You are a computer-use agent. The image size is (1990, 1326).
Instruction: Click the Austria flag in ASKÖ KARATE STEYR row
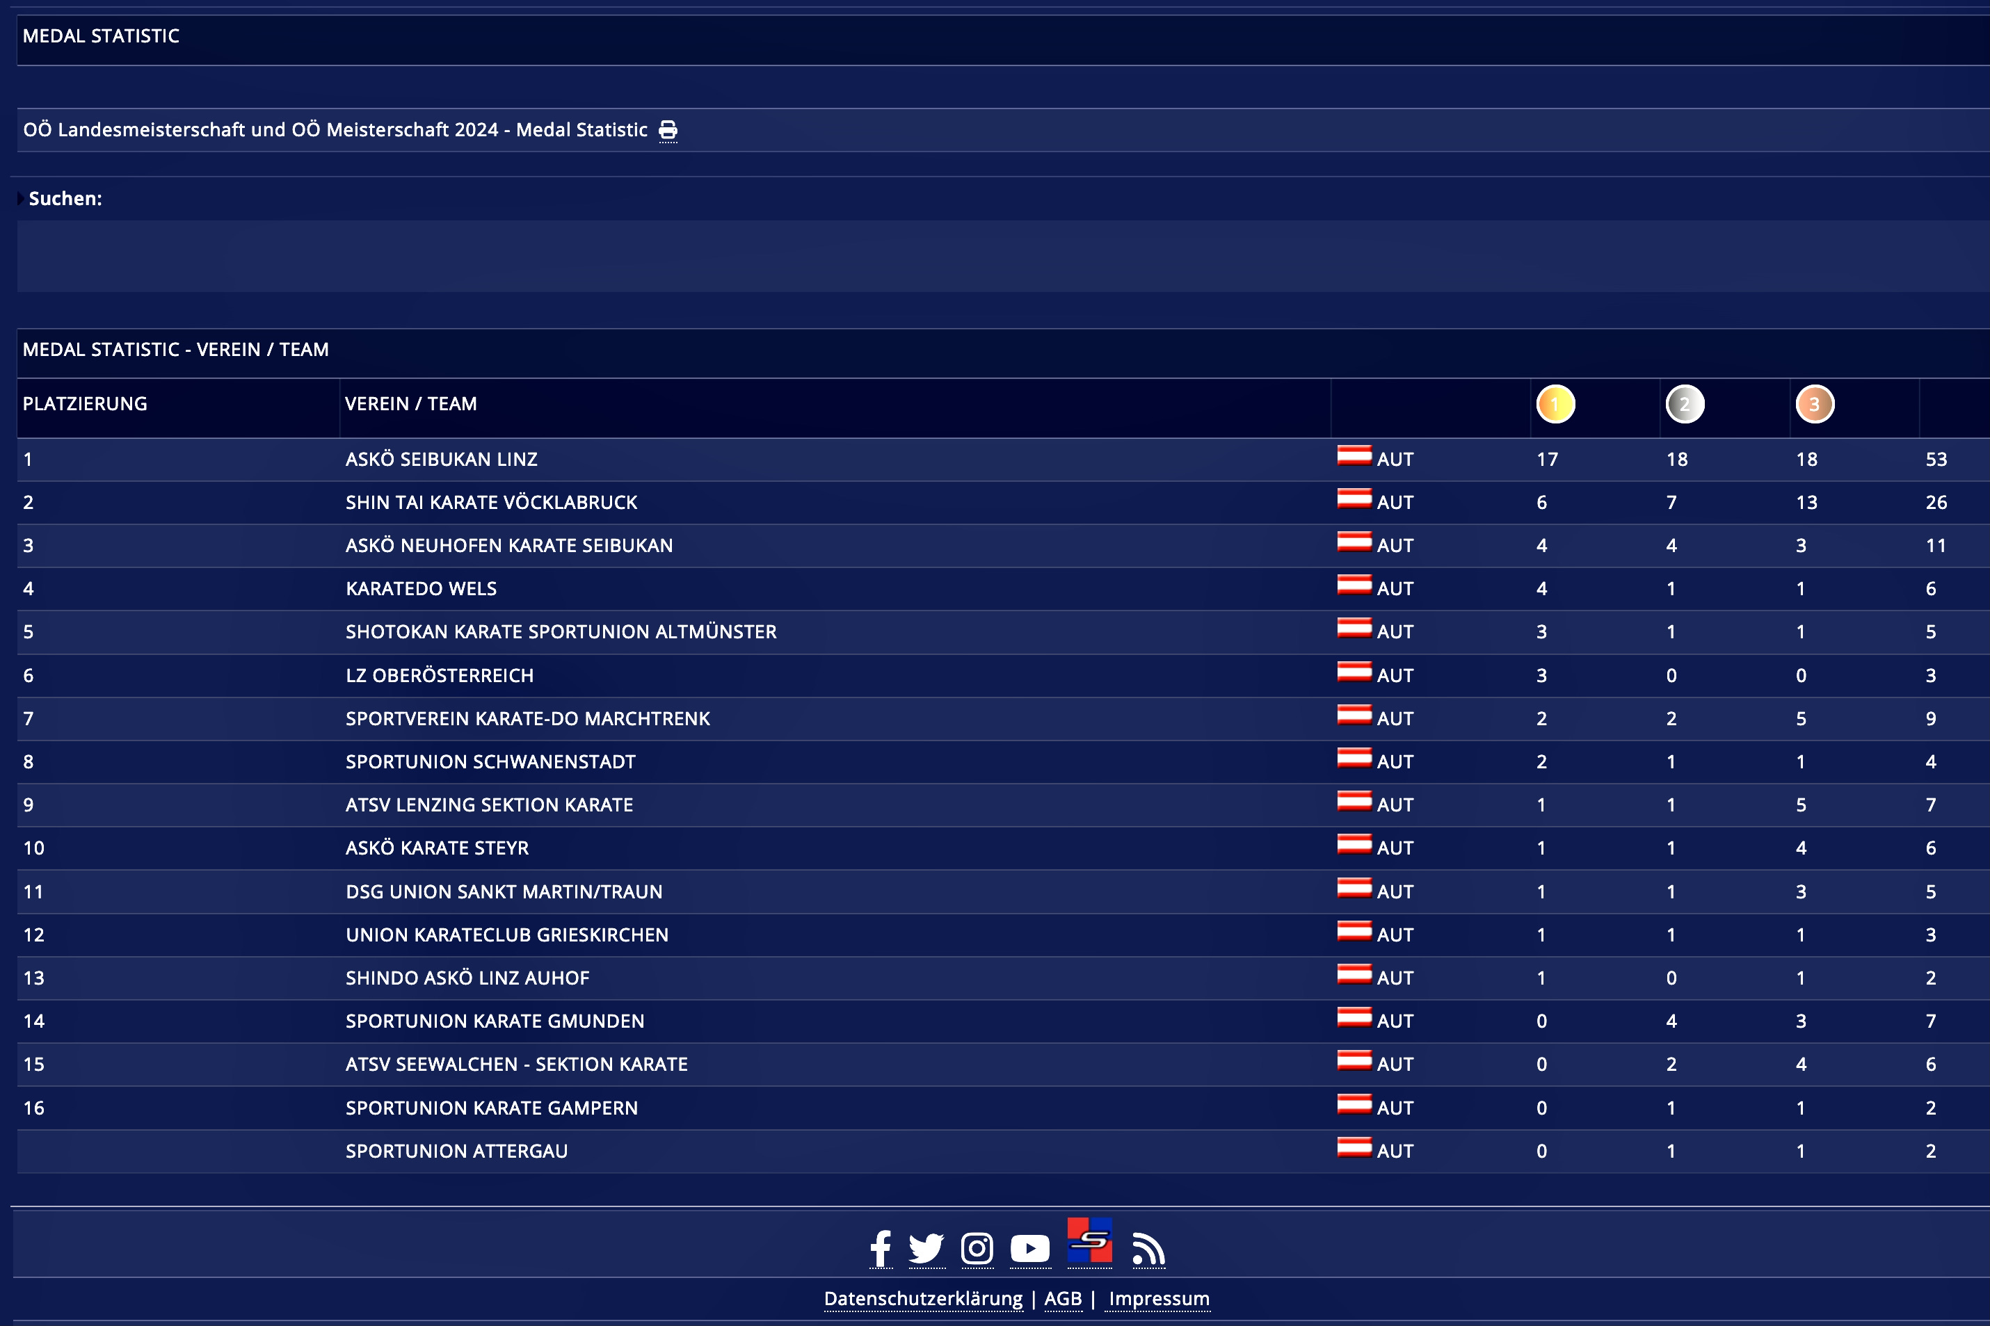(x=1354, y=845)
